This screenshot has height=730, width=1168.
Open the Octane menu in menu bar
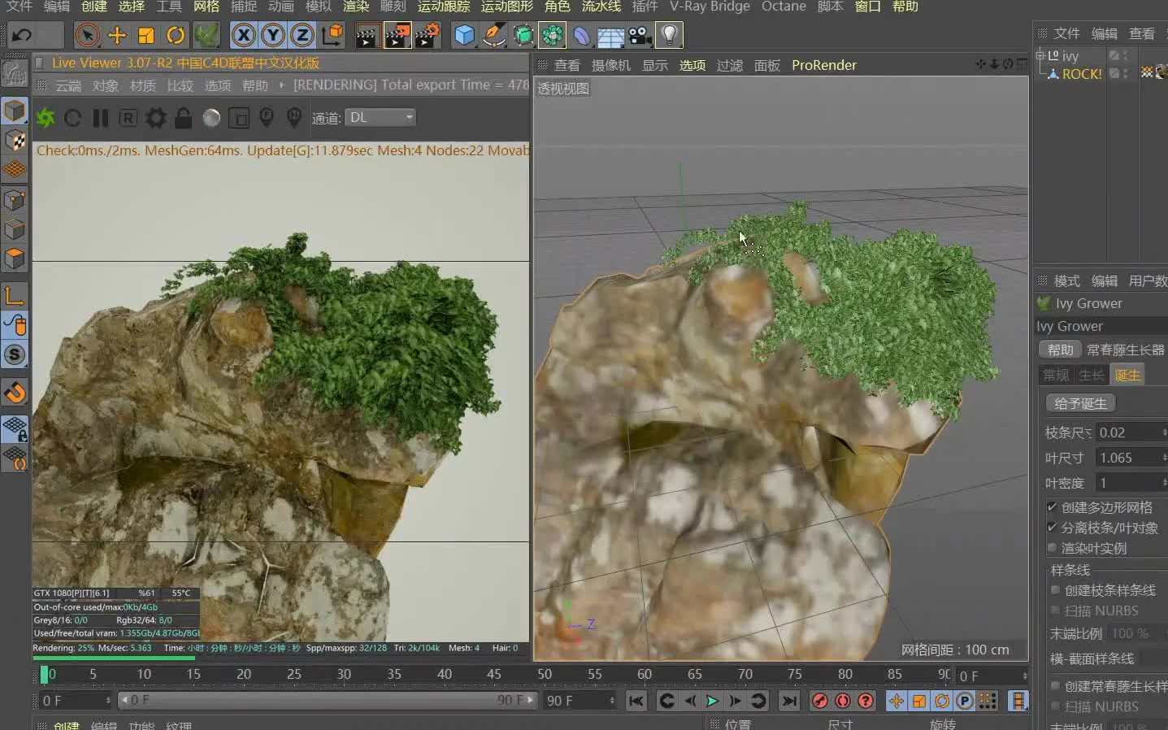pos(784,7)
